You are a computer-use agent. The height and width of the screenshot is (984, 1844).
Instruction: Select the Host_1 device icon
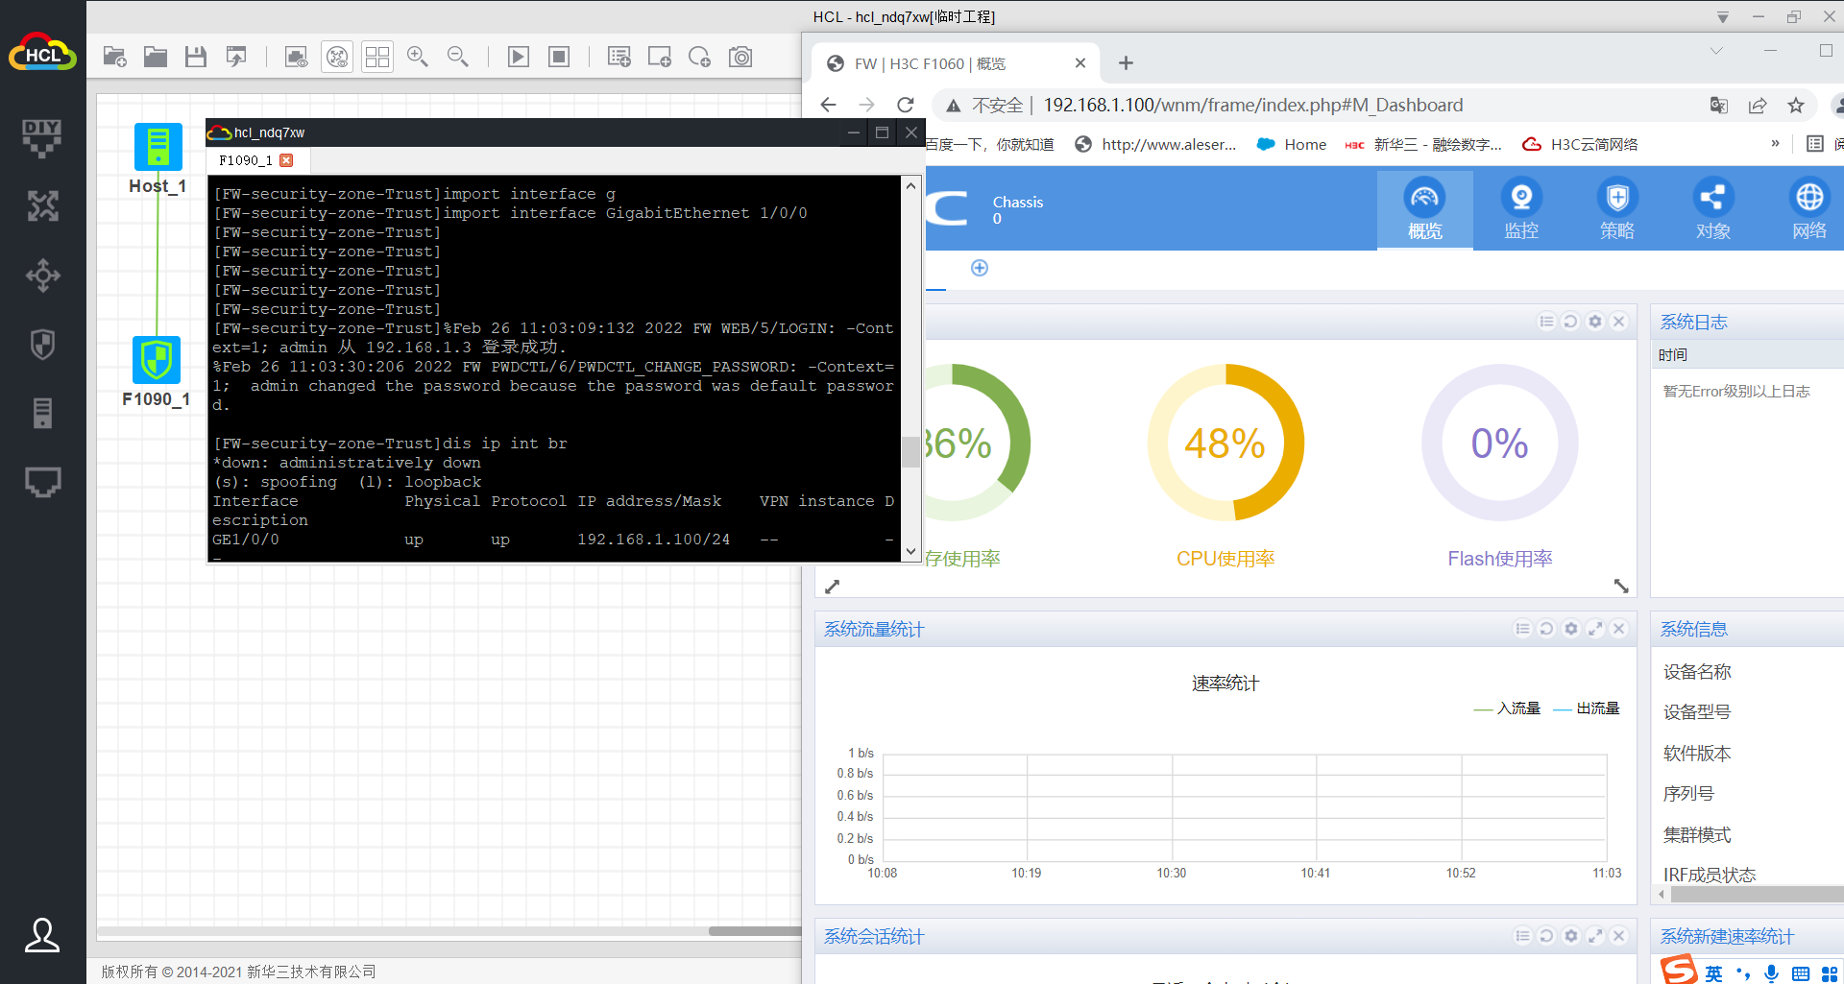click(158, 147)
